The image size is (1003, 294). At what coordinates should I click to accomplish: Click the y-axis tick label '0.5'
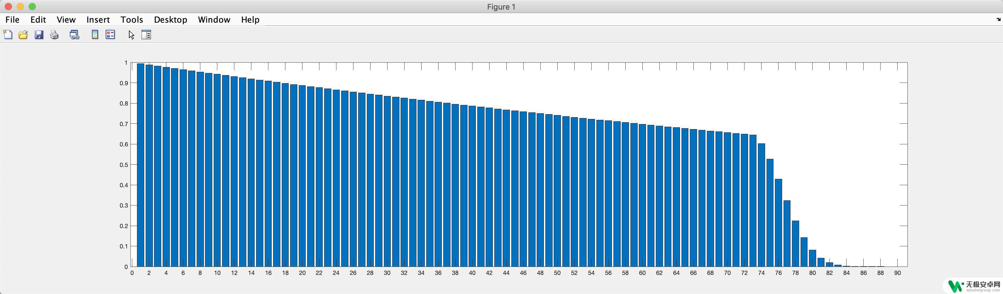(124, 165)
